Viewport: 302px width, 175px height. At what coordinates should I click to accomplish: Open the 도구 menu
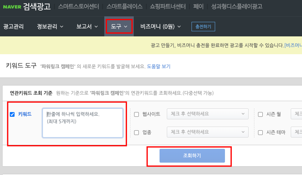[119, 27]
